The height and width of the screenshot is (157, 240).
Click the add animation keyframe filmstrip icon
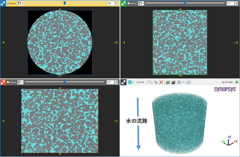tap(189, 82)
